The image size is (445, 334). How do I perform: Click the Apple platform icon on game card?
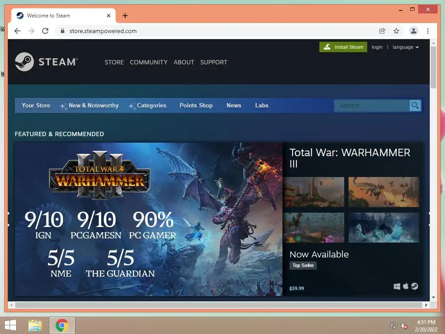coord(405,286)
